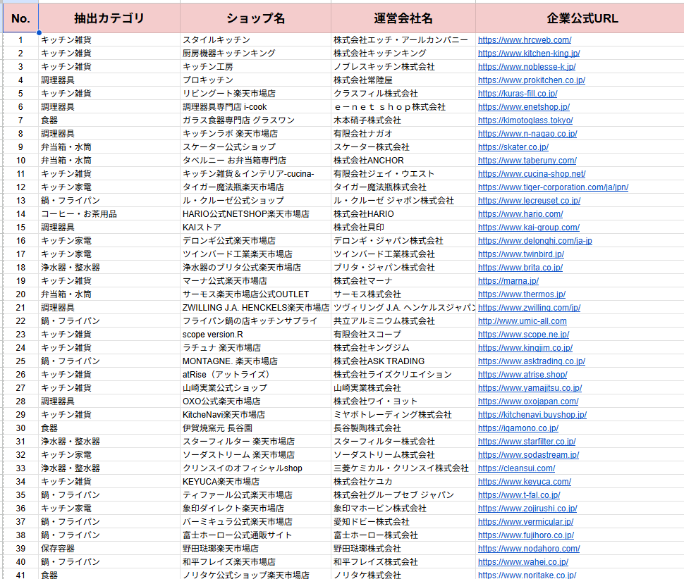Open the vermicular.jp link

pyautogui.click(x=525, y=522)
